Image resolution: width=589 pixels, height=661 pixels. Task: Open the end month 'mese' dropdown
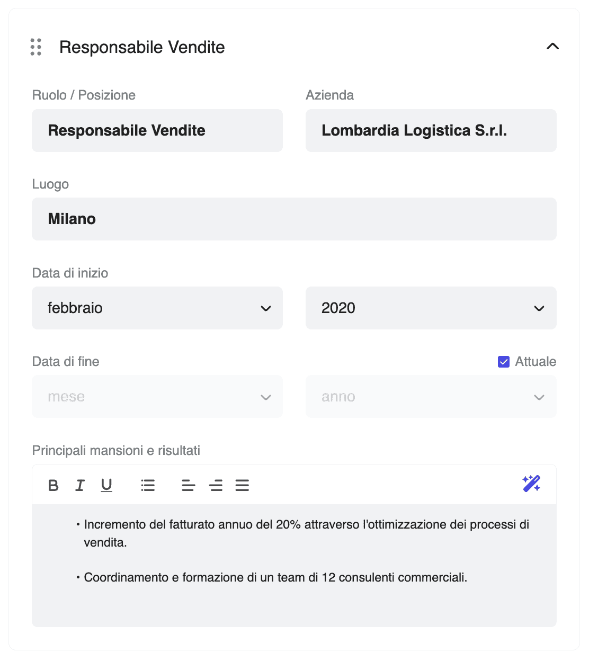pyautogui.click(x=157, y=397)
